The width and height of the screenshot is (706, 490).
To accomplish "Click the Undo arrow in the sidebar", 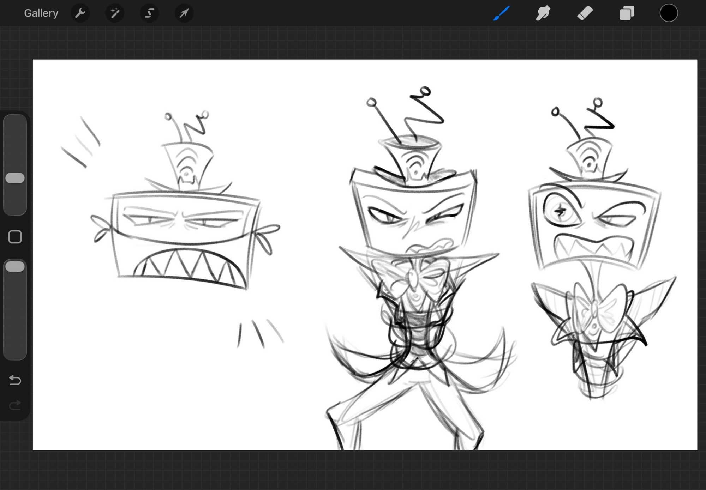I will [15, 380].
